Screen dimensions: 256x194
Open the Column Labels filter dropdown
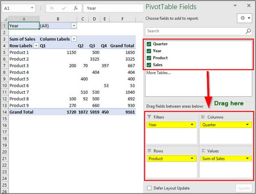[74, 39]
